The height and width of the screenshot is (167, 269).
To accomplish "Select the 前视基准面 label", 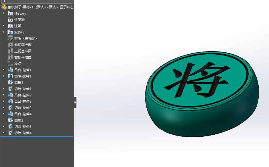I will point(23,45).
